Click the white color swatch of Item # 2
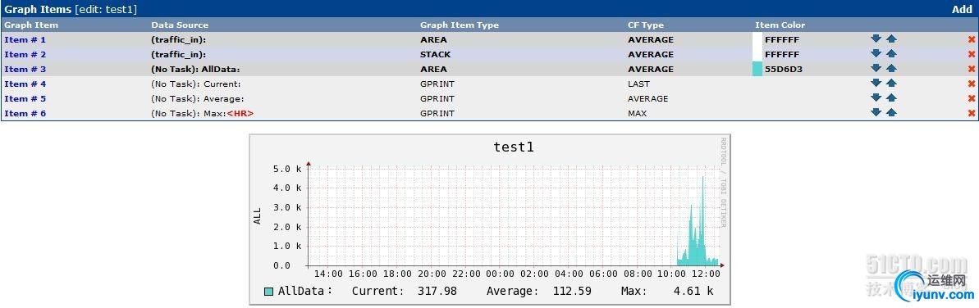Viewport: 979px width, 308px height. [x=757, y=55]
